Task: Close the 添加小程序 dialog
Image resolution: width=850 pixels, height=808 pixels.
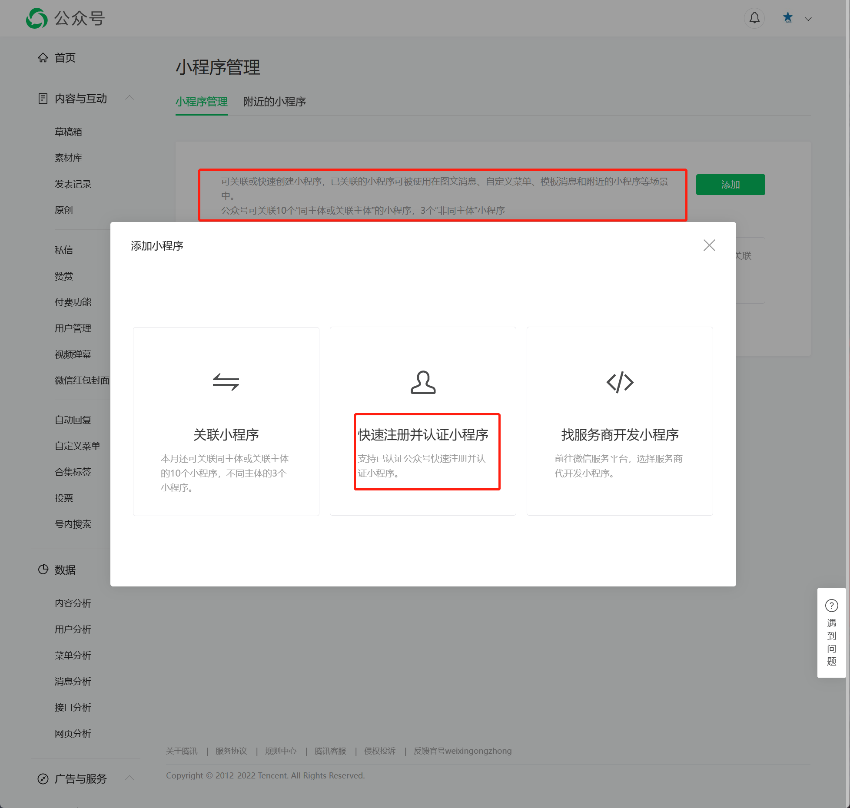Action: 709,245
